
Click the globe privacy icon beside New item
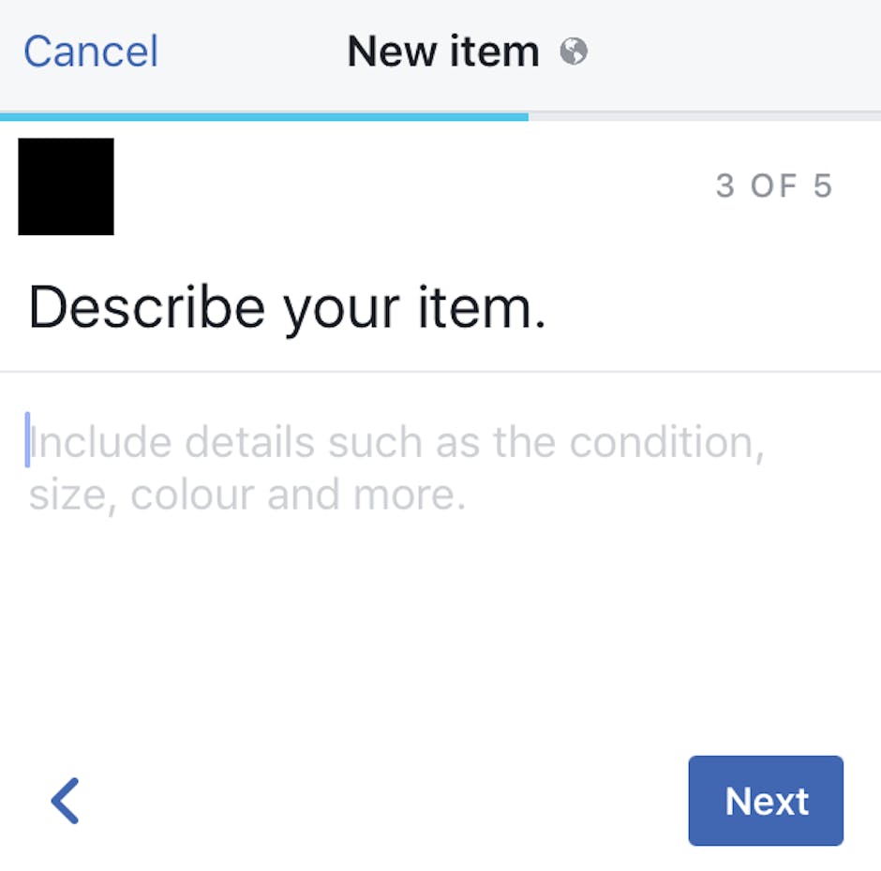click(x=574, y=52)
